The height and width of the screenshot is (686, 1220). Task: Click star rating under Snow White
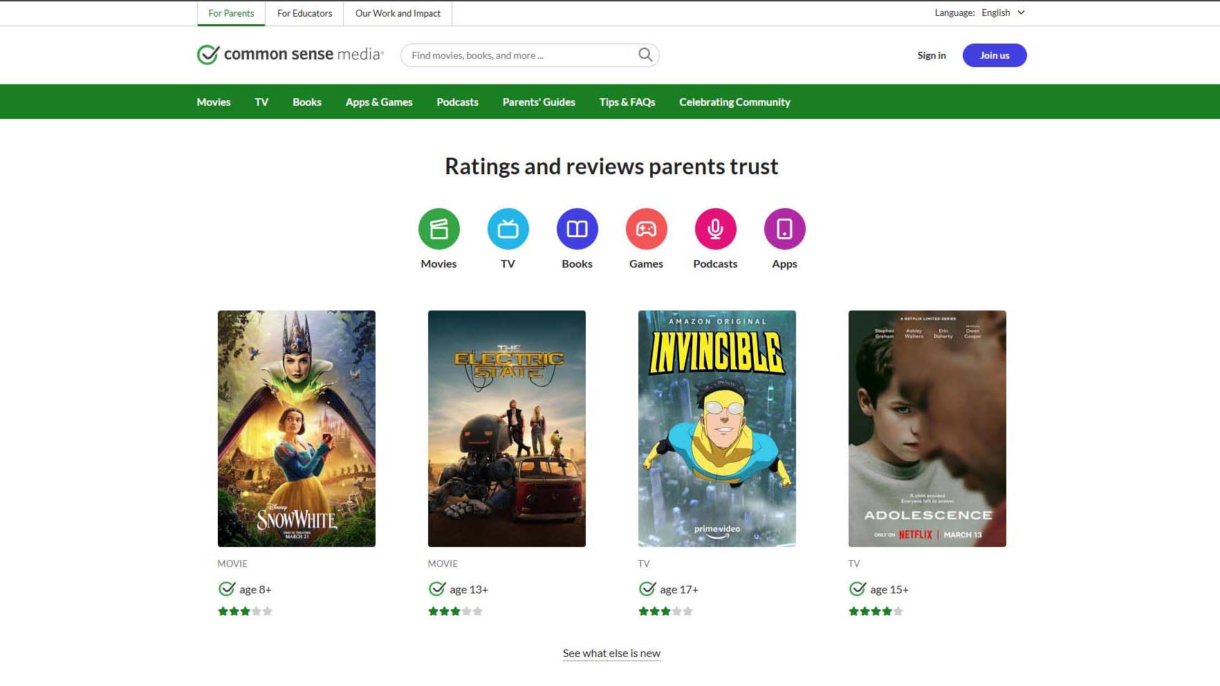(246, 611)
